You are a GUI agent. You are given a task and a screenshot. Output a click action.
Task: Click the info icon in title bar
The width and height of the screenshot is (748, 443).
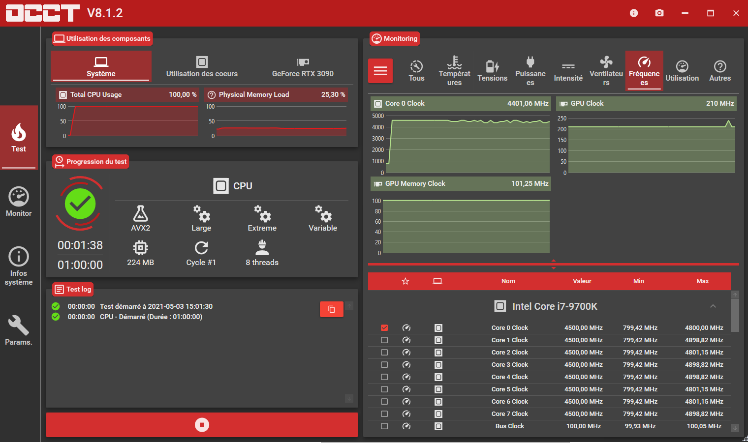(x=634, y=13)
